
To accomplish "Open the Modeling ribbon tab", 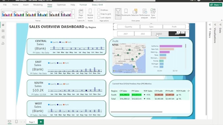I will click(x=38, y=5).
